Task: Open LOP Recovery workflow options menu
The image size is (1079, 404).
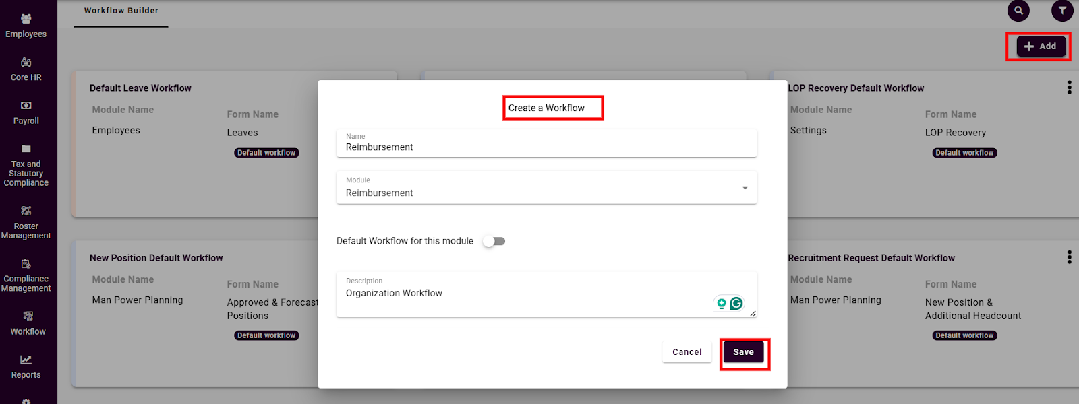Action: pyautogui.click(x=1069, y=88)
